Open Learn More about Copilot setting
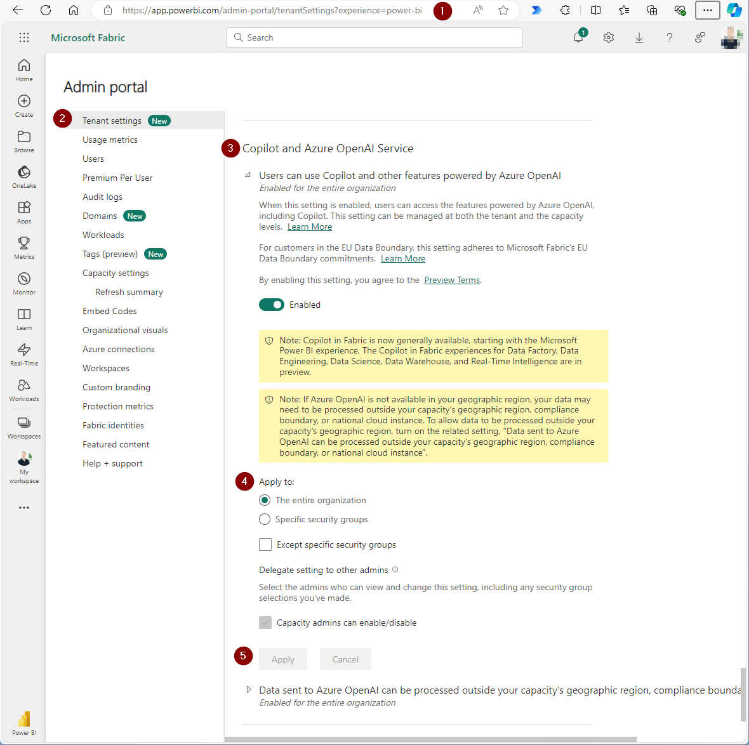Image resolution: width=749 pixels, height=745 pixels. click(x=310, y=227)
